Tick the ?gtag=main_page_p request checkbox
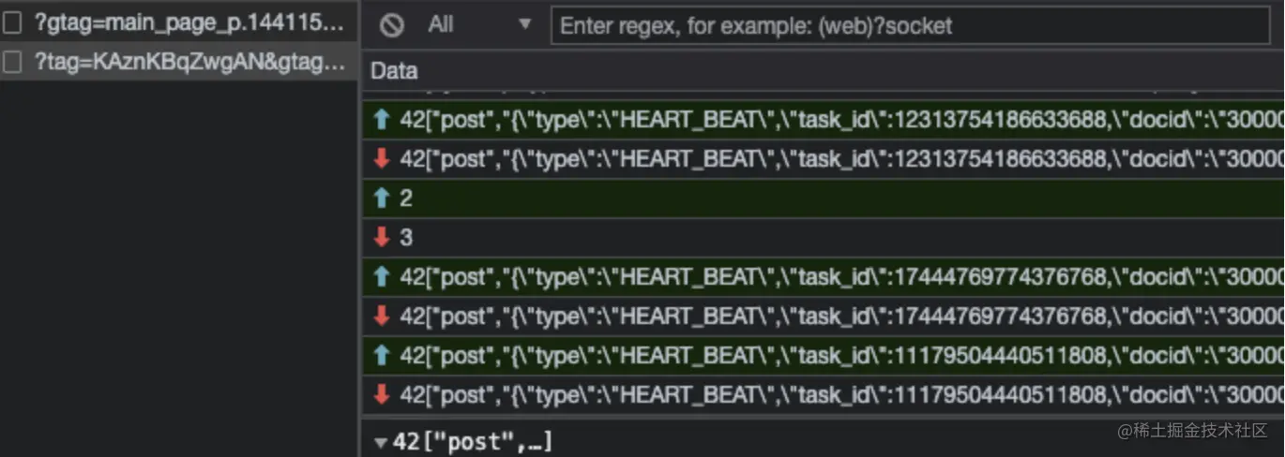 [x=12, y=22]
